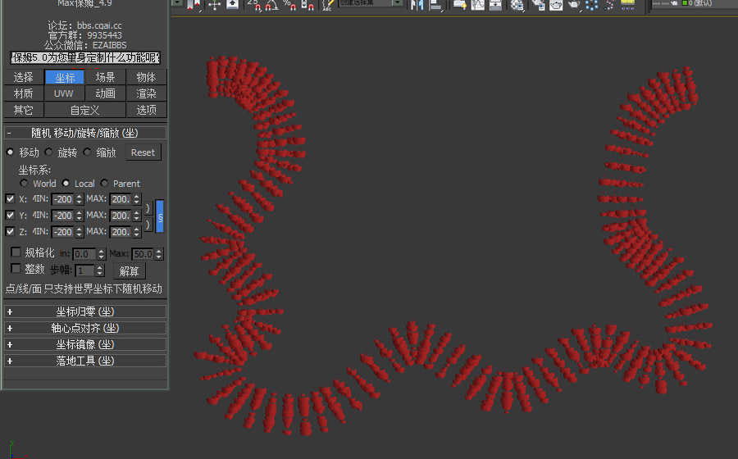This screenshot has width=738, height=459.
Task: Open the Curve Editor from toolbar
Action: [477, 5]
